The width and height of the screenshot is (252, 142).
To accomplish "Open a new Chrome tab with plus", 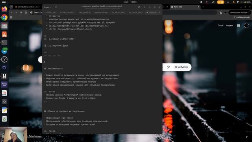I will click(x=203, y=7).
